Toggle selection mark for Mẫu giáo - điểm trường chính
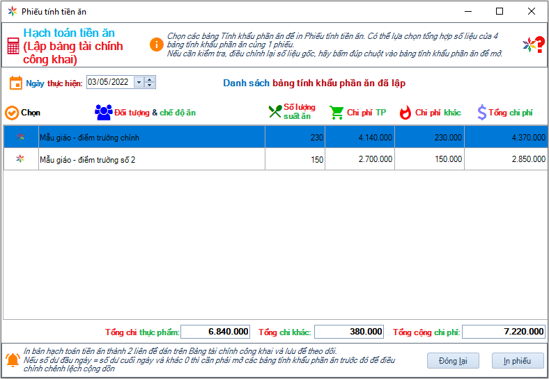The image size is (549, 379). [x=20, y=138]
